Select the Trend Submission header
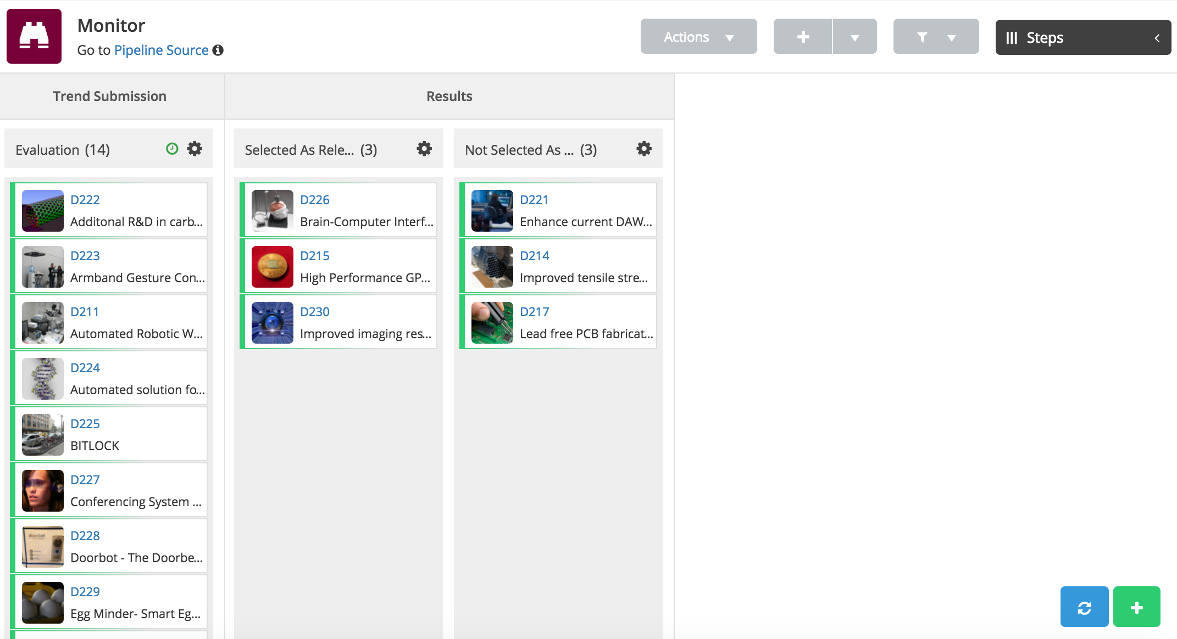This screenshot has height=639, width=1177. point(110,96)
